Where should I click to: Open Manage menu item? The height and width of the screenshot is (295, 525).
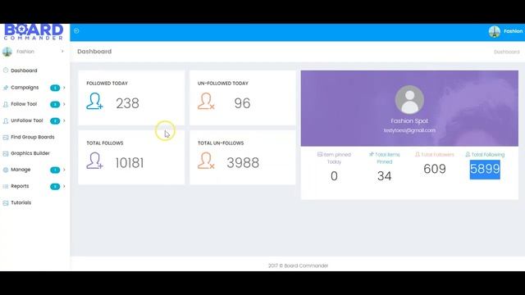pos(21,170)
